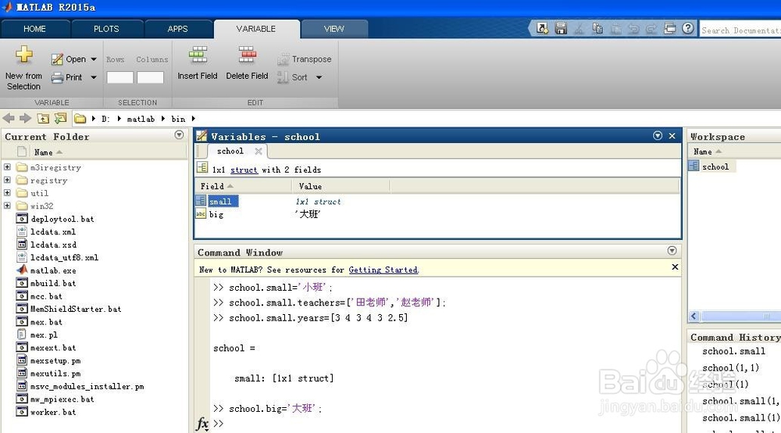Switch to the HOME tab
781x433 pixels.
pyautogui.click(x=34, y=29)
